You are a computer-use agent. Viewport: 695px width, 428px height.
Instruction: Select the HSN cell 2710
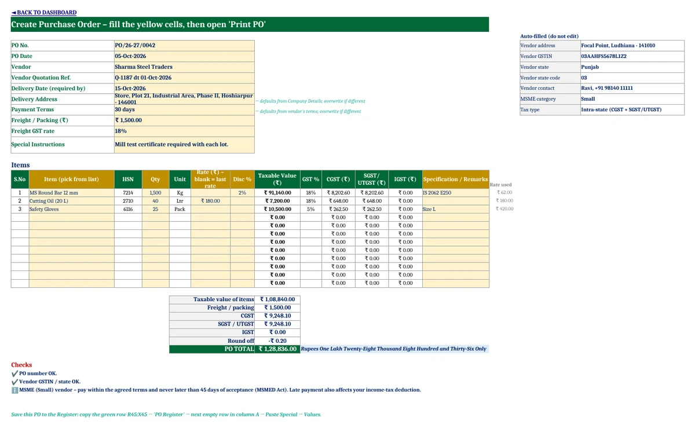[128, 201]
